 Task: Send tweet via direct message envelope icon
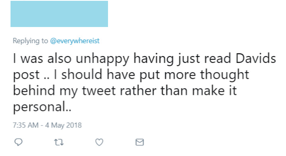coord(140,142)
